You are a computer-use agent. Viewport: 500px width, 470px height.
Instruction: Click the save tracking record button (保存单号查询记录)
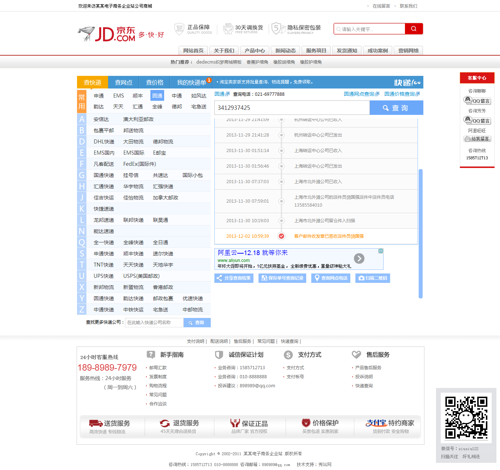pyautogui.click(x=282, y=278)
